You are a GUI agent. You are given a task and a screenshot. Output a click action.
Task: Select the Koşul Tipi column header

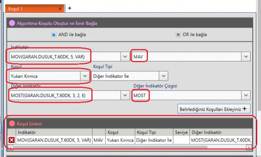tap(154, 132)
